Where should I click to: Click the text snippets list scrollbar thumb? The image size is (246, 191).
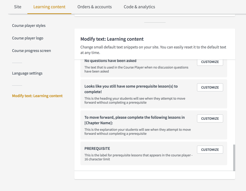point(234,158)
